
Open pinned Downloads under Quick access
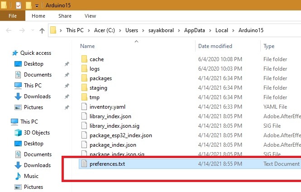point(37,96)
